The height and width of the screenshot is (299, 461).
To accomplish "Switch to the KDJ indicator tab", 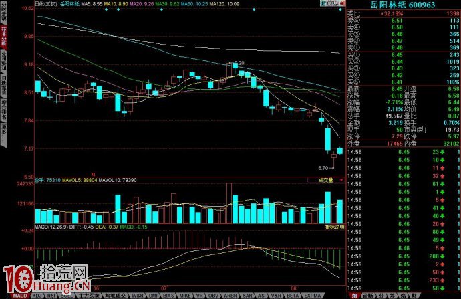I will 37,296.
